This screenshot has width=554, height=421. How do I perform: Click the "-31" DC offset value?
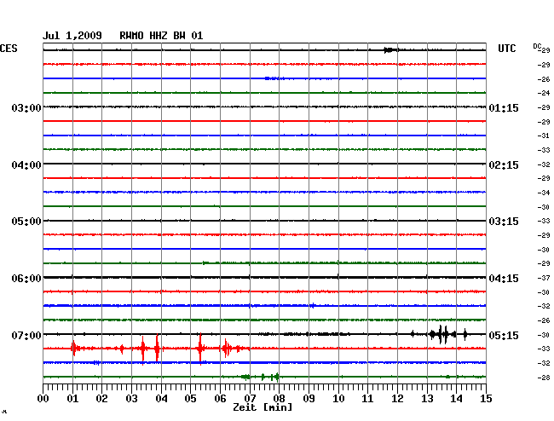(544, 136)
